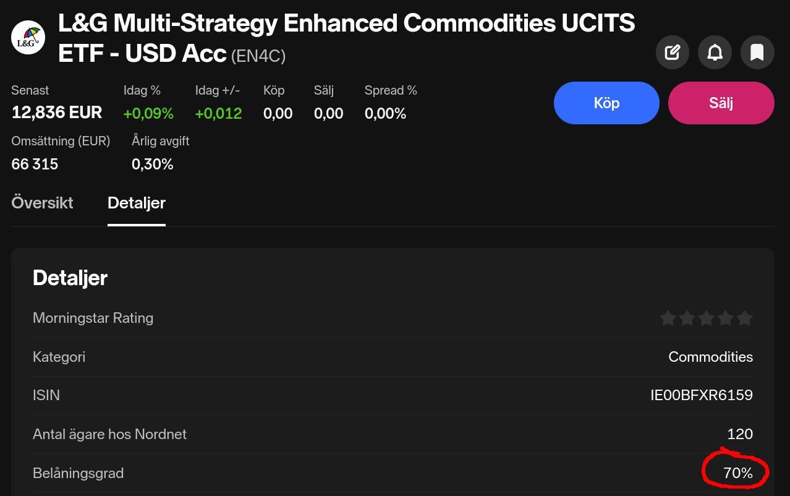This screenshot has height=496, width=790.
Task: Click the ISIN code IE00BFXR6159
Action: click(702, 395)
